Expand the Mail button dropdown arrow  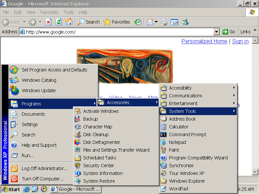(x=156, y=22)
